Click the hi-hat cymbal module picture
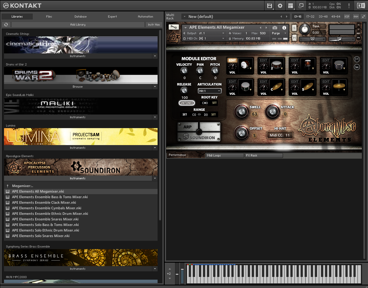The image size is (368, 288). pyautogui.click(x=339, y=86)
